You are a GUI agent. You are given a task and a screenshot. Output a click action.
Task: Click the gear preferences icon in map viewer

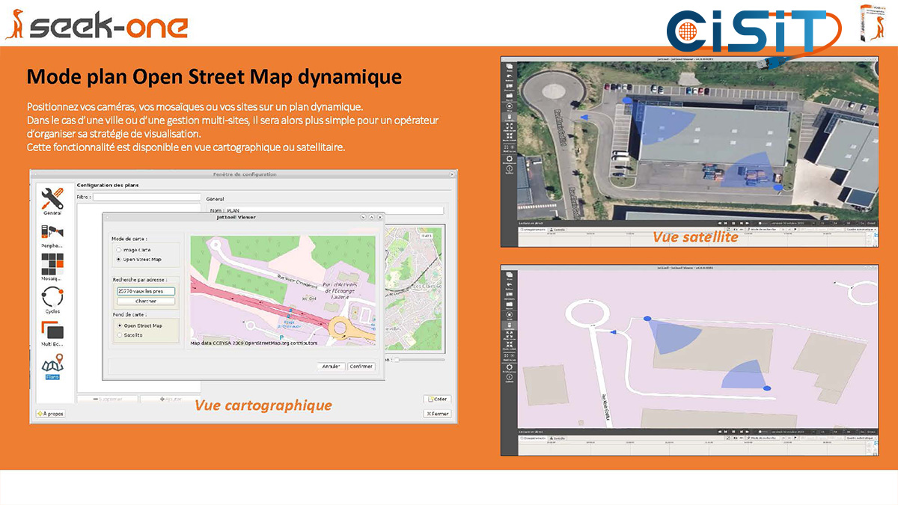coord(509,368)
